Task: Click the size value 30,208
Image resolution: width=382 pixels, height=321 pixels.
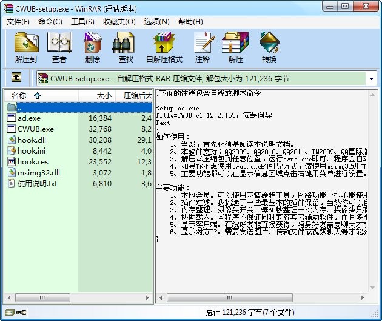Action: (x=100, y=140)
